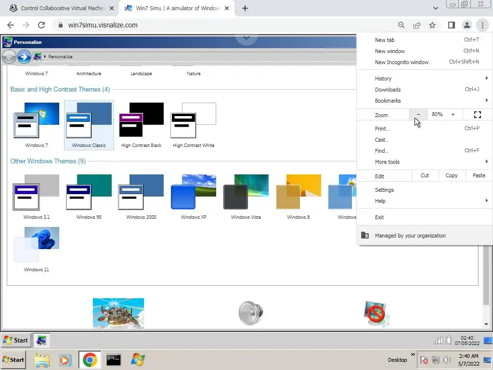Decrease zoom with the minus button
The height and width of the screenshot is (370, 493).
pyautogui.click(x=418, y=115)
